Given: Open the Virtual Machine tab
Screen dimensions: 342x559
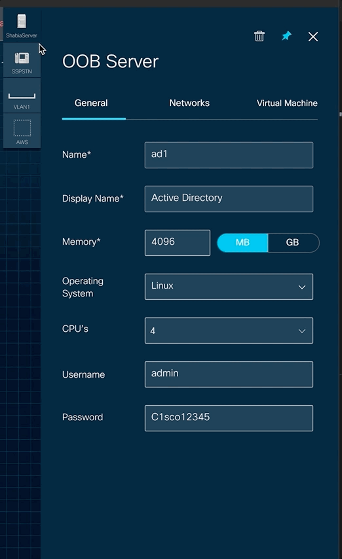Looking at the screenshot, I should click(287, 103).
